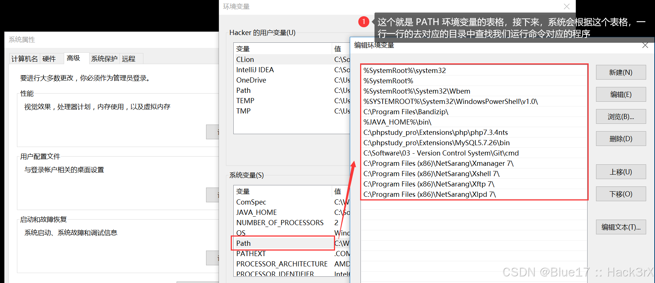This screenshot has height=283, width=655.
Task: Click 变量 column header in system variables
Action: pyautogui.click(x=283, y=191)
